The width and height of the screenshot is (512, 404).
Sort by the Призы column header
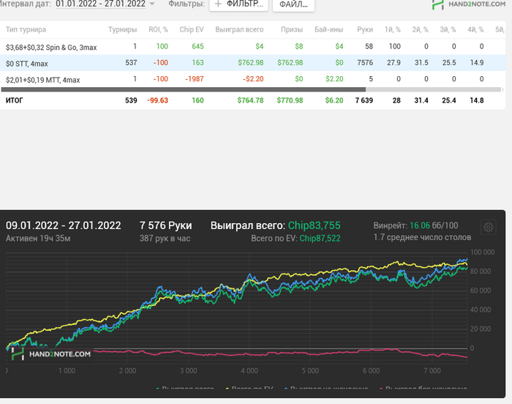click(292, 29)
